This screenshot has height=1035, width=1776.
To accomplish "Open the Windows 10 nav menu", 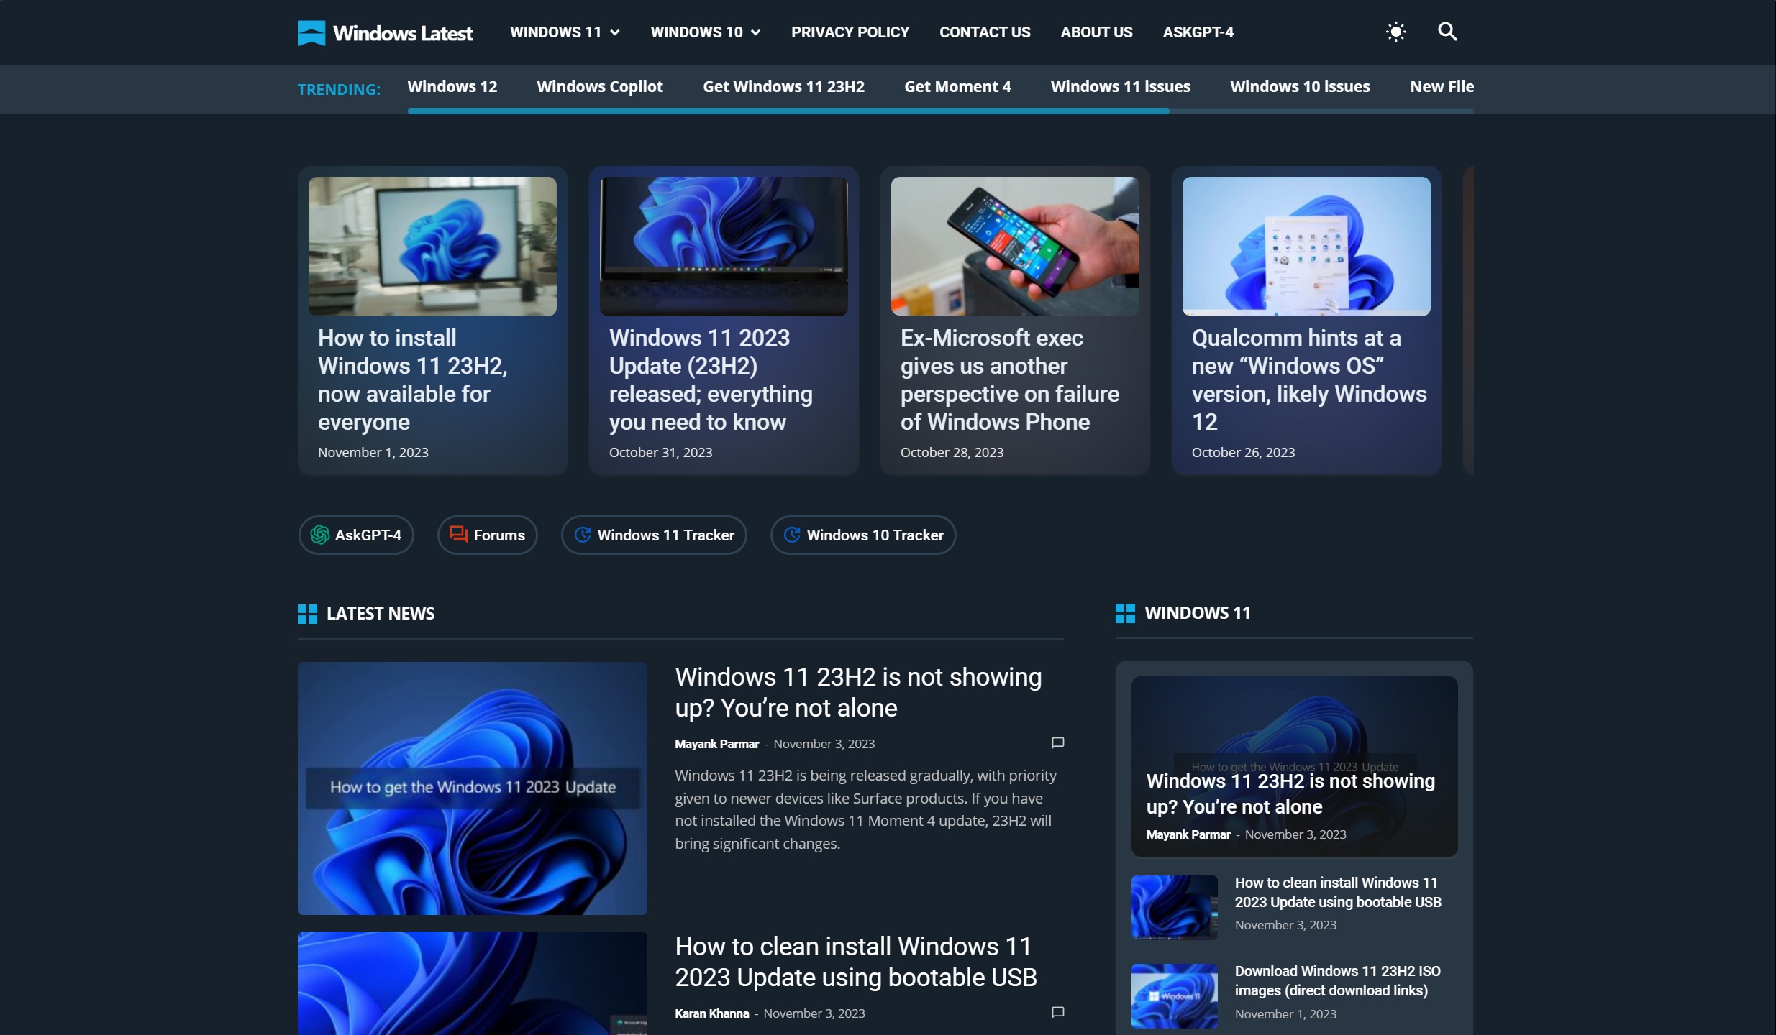I will point(696,32).
